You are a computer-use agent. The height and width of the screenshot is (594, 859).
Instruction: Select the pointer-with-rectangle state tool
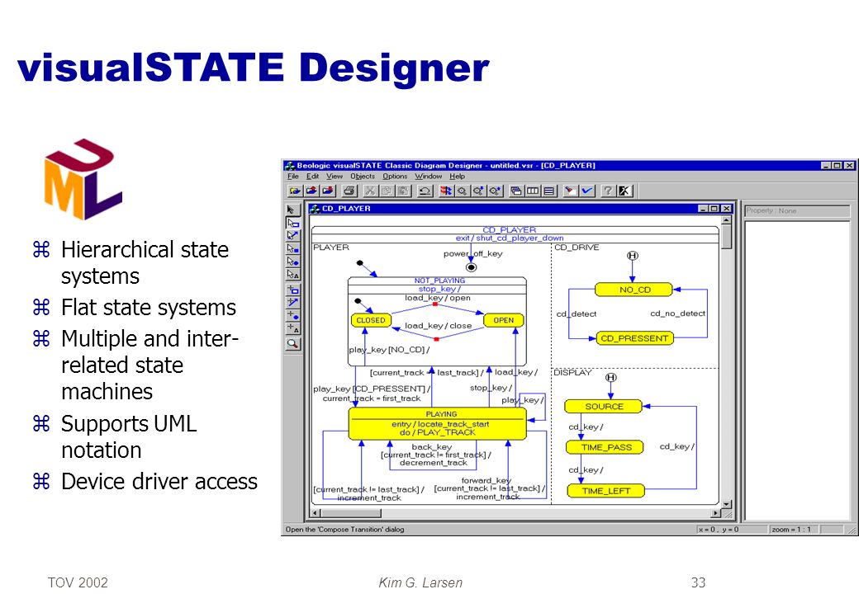coord(292,223)
